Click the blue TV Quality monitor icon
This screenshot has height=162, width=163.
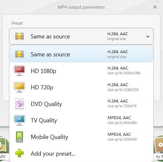pos(19,120)
